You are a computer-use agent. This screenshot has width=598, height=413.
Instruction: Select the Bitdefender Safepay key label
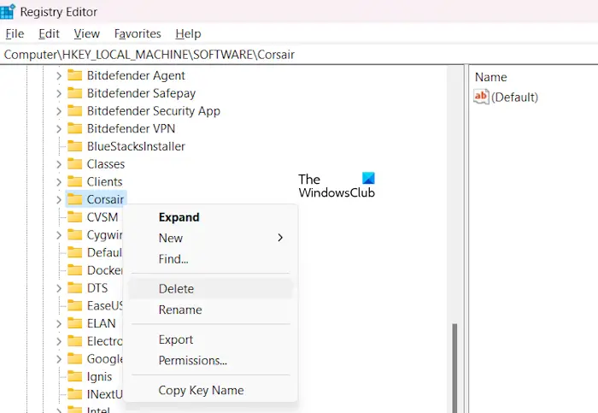(141, 93)
